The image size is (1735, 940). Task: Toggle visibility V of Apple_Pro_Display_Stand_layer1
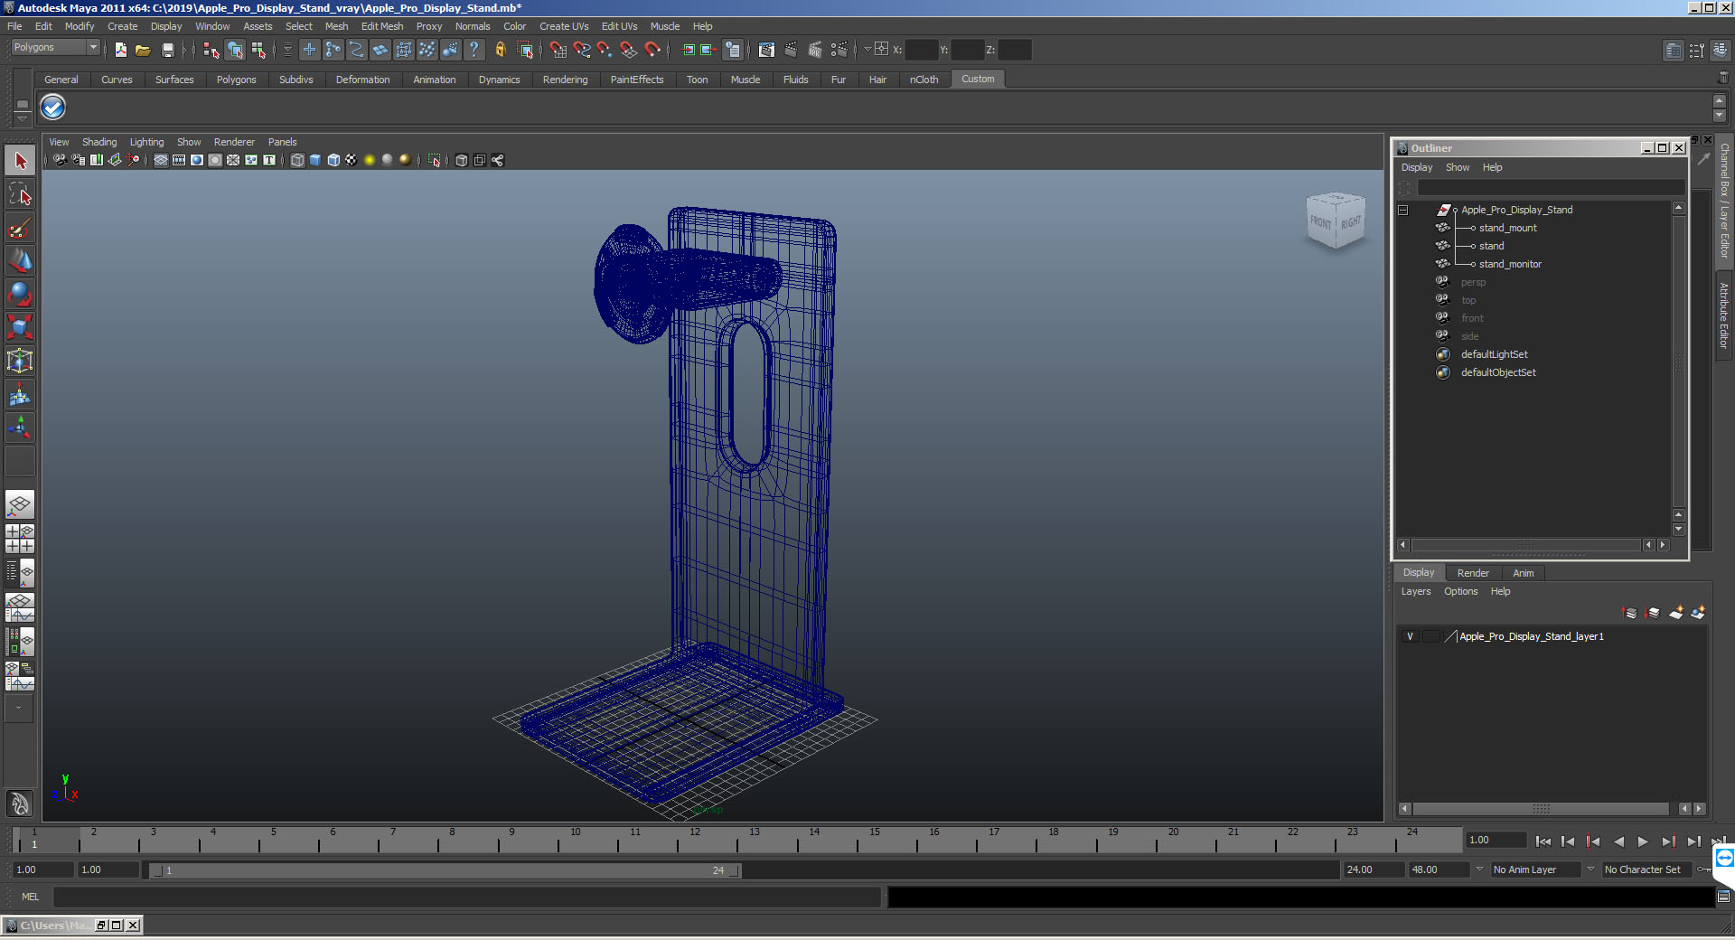pos(1410,636)
